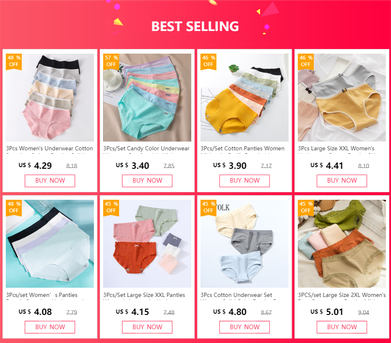Image resolution: width=391 pixels, height=343 pixels.
Task: Click BUY NOW under the $4.41 product
Action: (342, 181)
